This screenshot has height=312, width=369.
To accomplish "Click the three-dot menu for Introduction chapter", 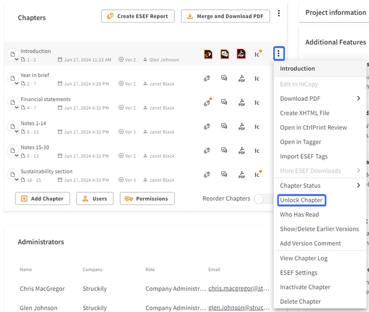I will tap(279, 54).
